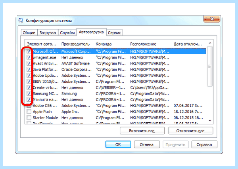Click the 07.06.2017 disable date cell

pos(188,106)
